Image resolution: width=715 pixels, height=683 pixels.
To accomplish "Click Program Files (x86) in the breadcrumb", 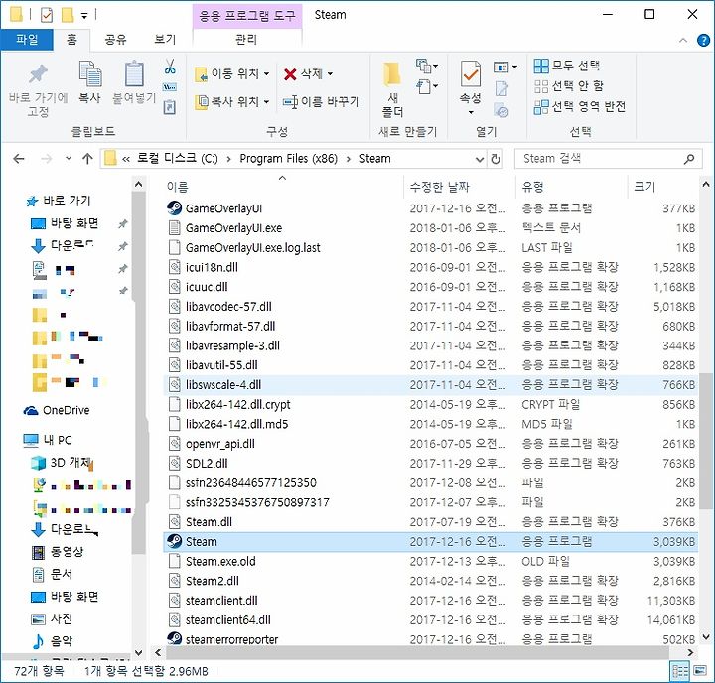I will [x=289, y=159].
